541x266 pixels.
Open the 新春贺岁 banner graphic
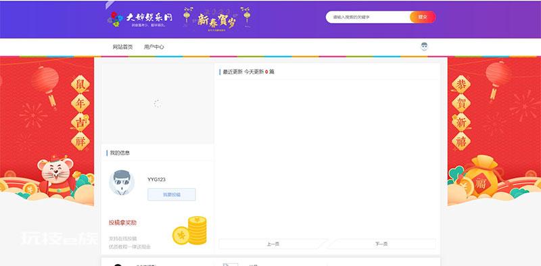point(216,20)
